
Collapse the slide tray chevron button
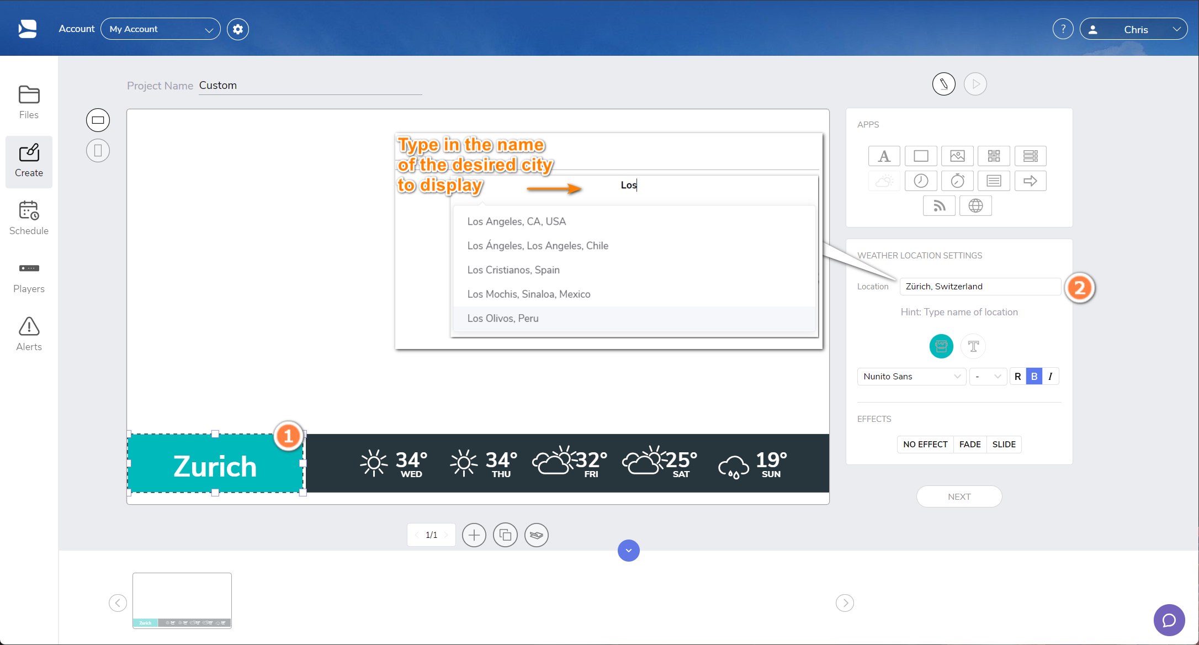[x=629, y=551]
